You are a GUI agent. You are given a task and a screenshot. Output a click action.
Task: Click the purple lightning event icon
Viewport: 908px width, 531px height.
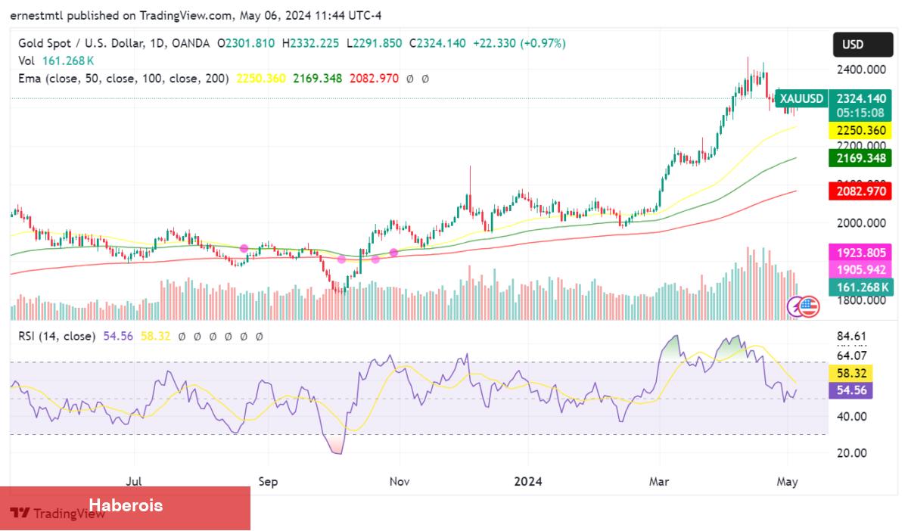[x=796, y=306]
